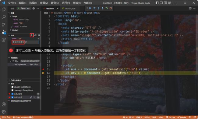Click Go Live in status bar
This screenshot has width=198, height=119.
click(171, 117)
